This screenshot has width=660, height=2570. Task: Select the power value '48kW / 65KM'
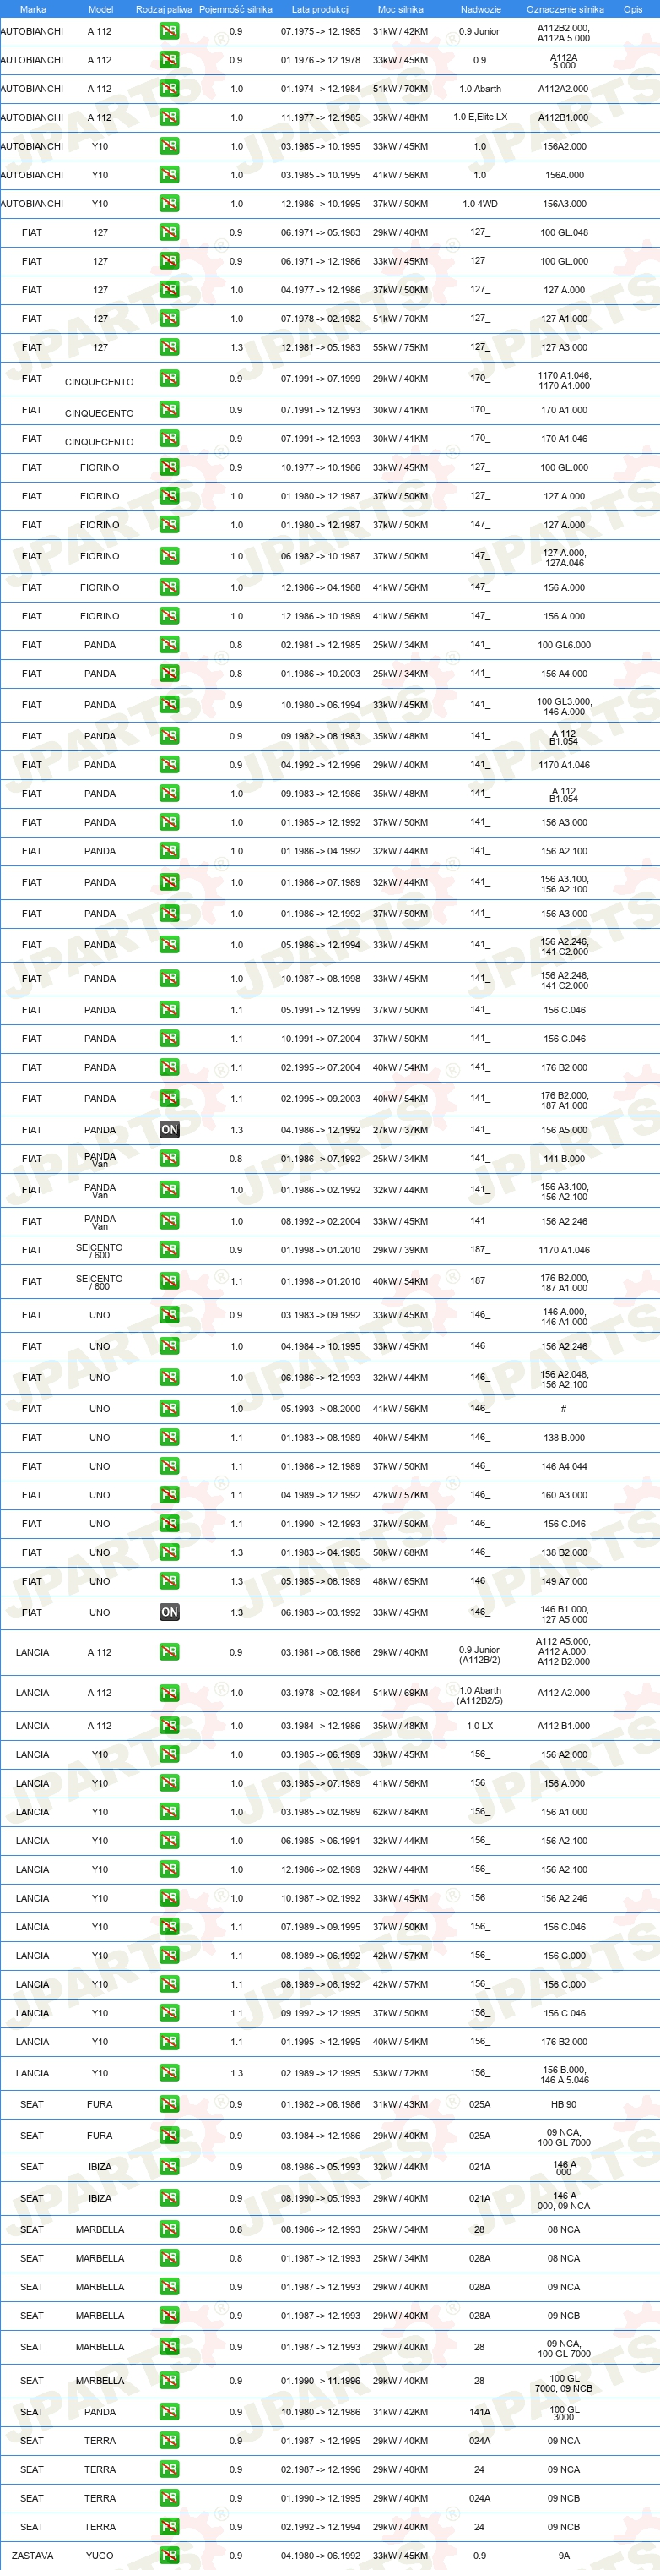tap(400, 1581)
